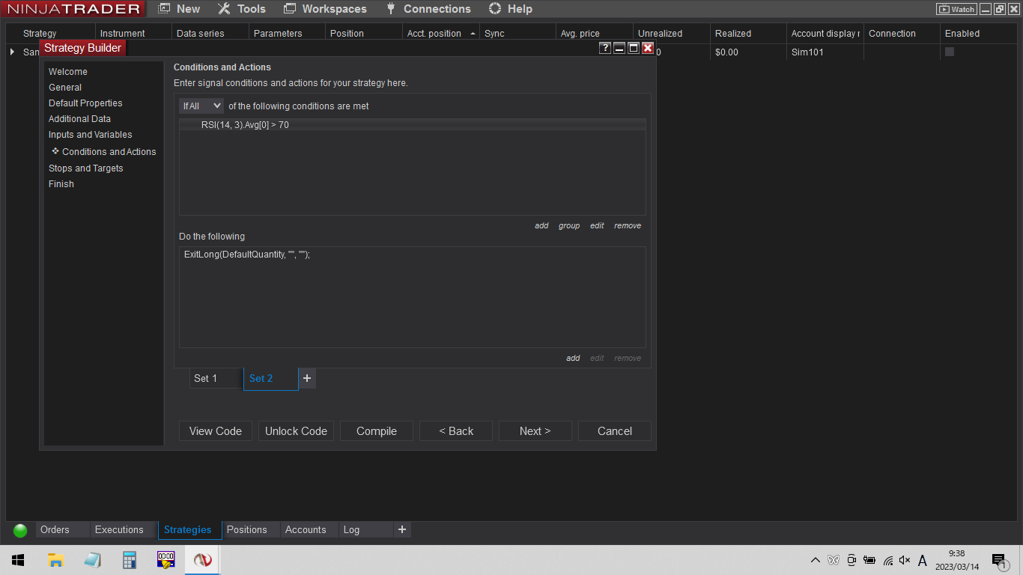Screen dimensions: 1023x575
Task: Minimize the Strategy Builder window
Action: pos(619,48)
